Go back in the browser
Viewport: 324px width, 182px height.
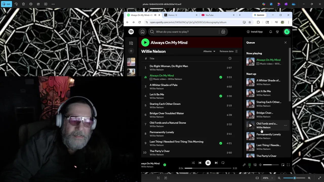(127, 22)
